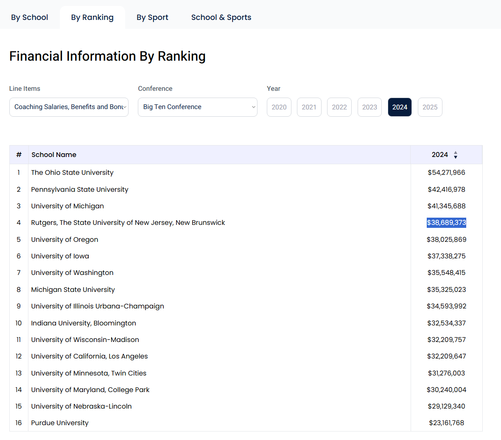501x440 pixels.
Task: Select the By Ranking tab
Action: tap(92, 17)
